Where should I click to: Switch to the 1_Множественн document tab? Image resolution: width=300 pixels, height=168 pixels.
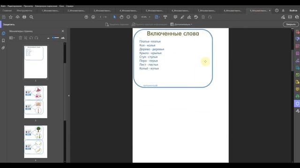coord(50,10)
